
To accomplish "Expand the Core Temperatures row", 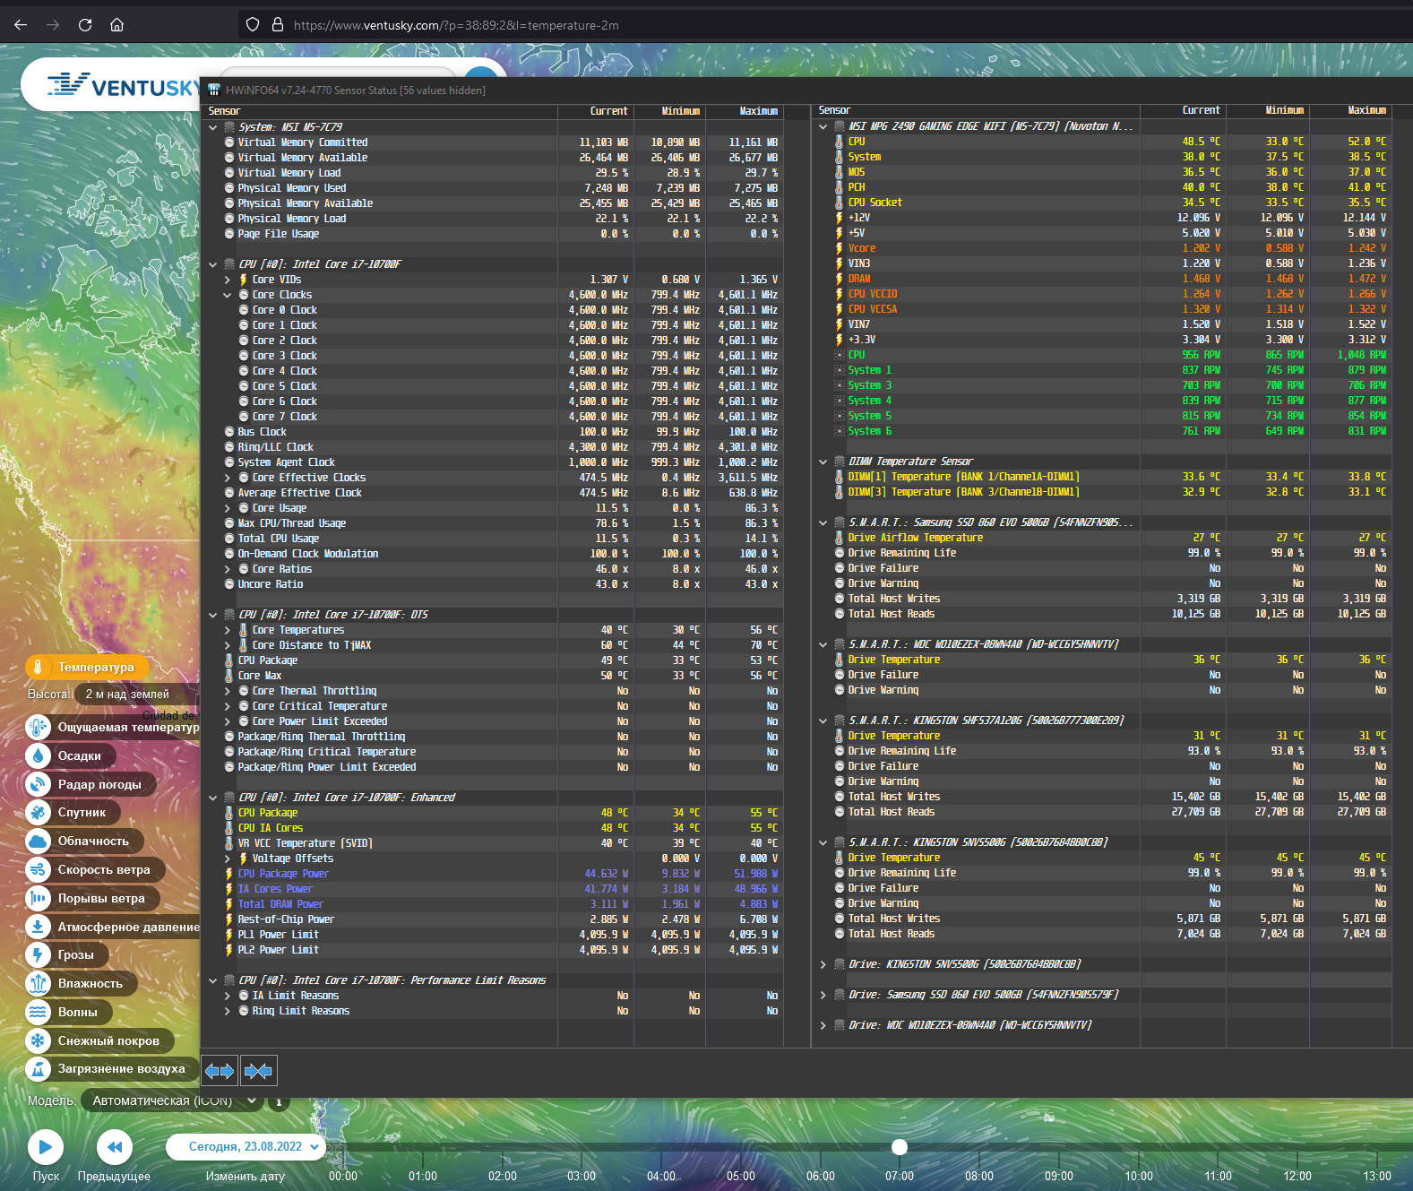I will click(x=228, y=630).
